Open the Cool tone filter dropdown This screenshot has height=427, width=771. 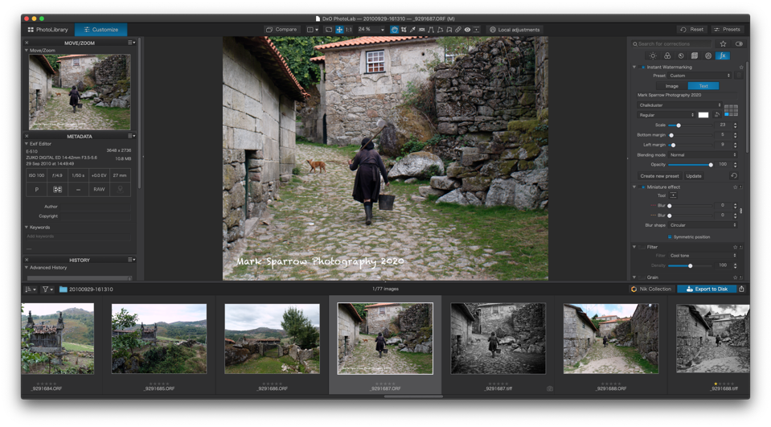click(703, 255)
